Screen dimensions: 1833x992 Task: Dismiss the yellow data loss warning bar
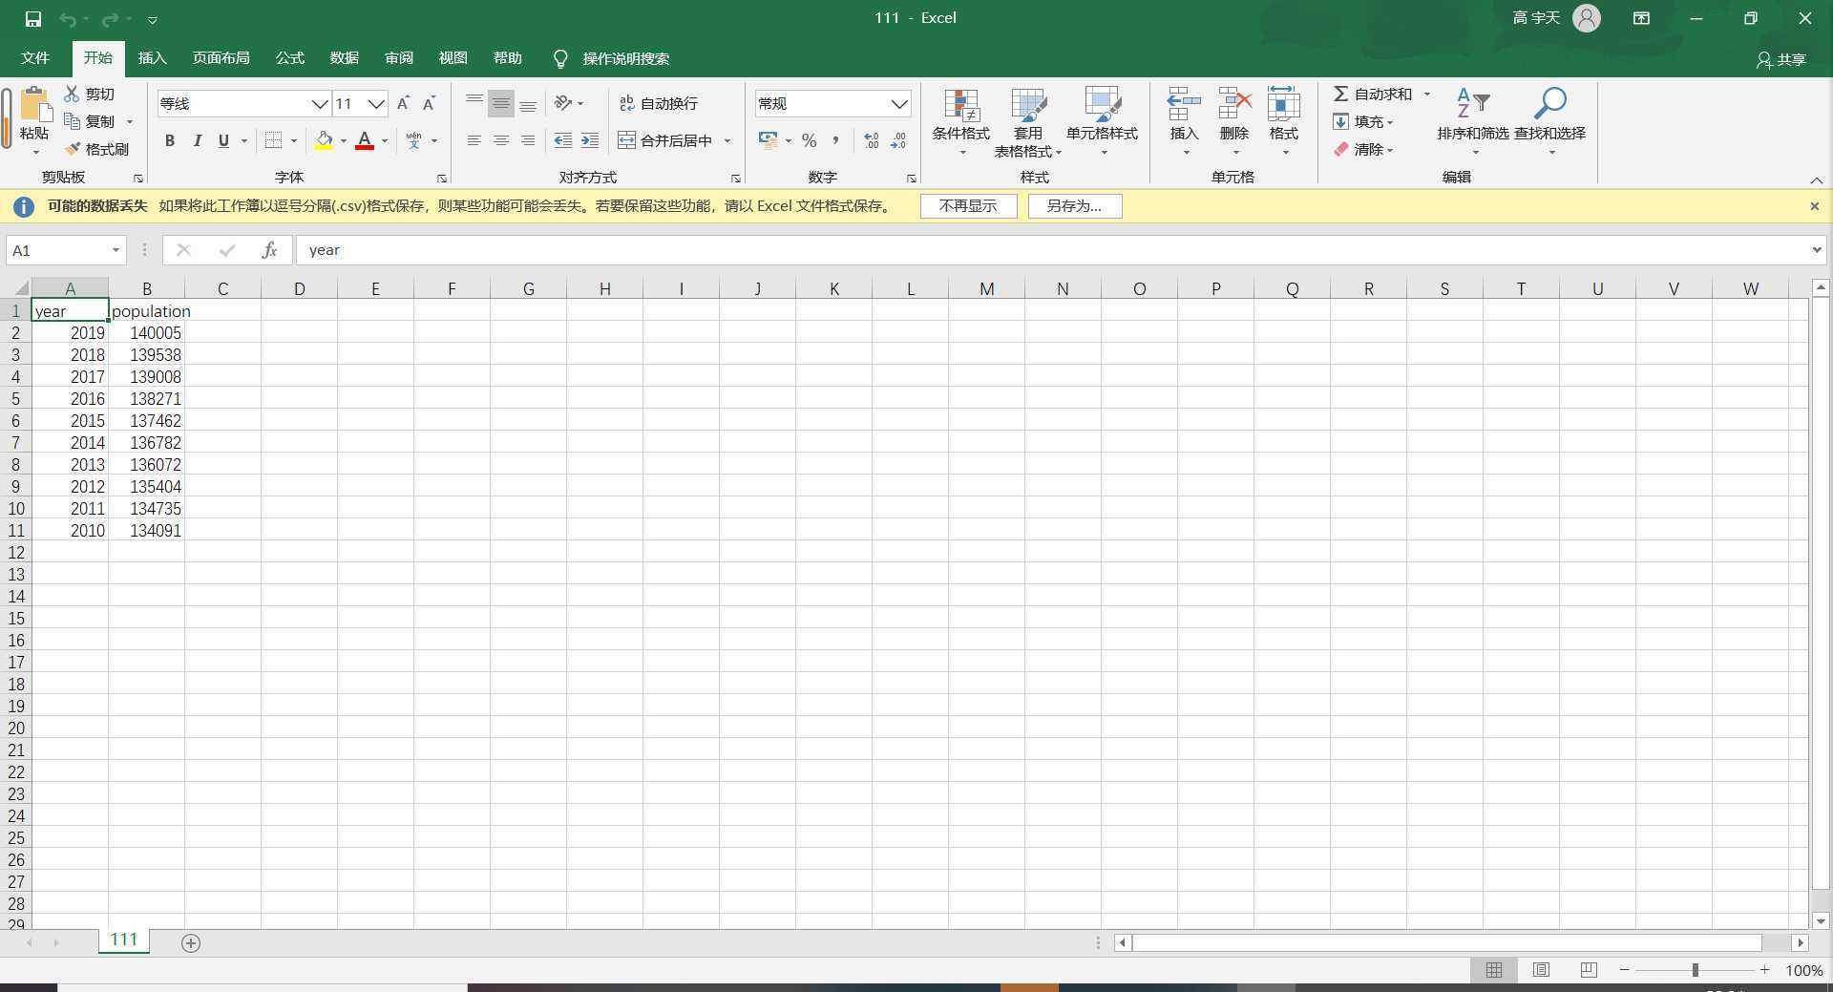click(1815, 206)
